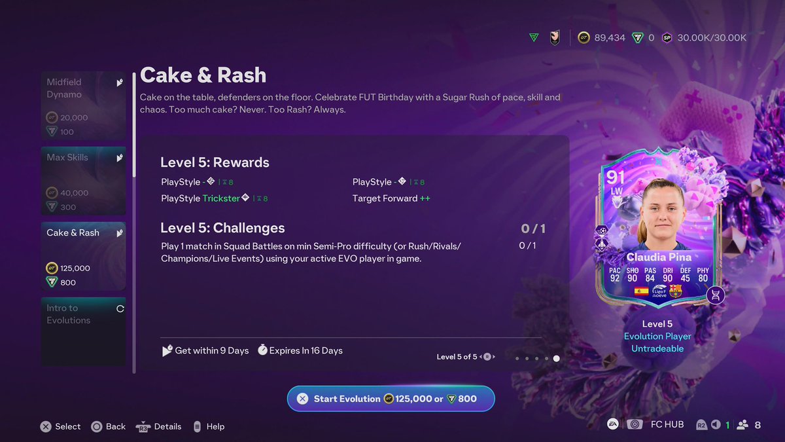Viewport: 785px width, 442px height.
Task: Click the UT coins icon beside 89,434
Action: point(584,38)
